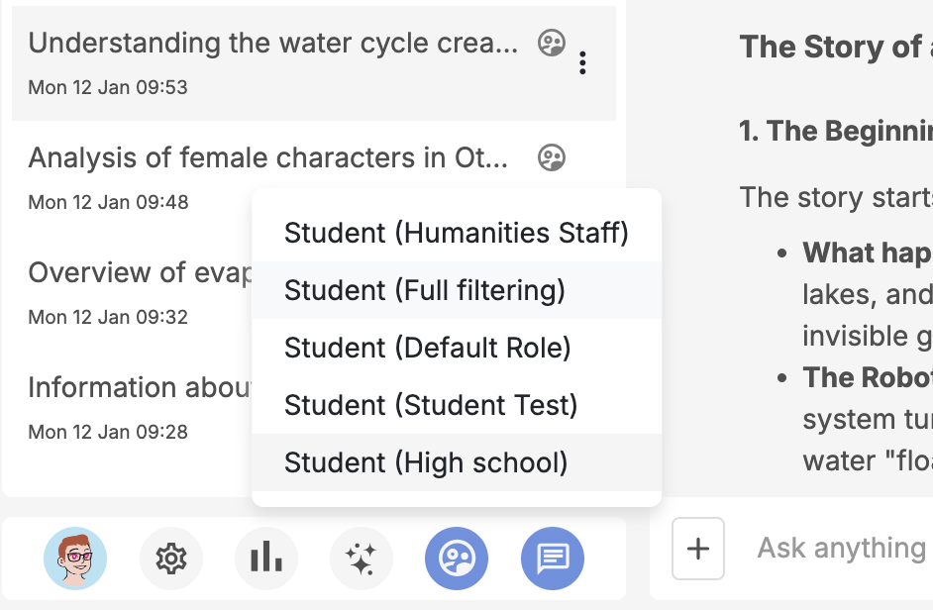Click persona icon beside water cycle chat

click(552, 43)
